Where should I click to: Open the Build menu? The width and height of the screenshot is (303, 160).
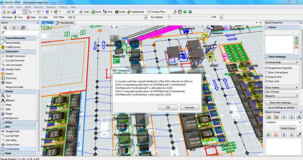click(x=28, y=7)
